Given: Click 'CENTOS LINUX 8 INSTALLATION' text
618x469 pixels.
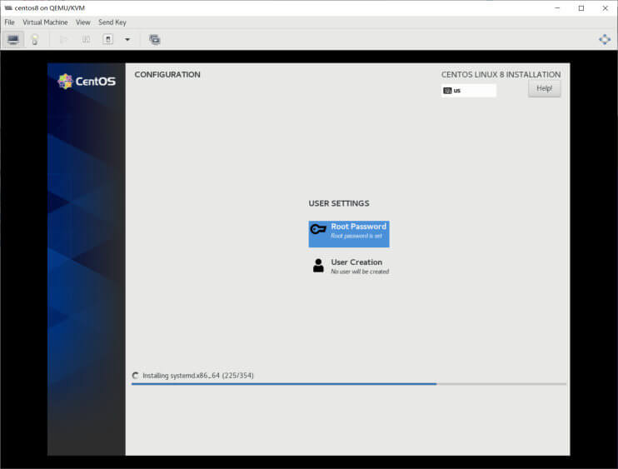Looking at the screenshot, I should click(x=501, y=74).
